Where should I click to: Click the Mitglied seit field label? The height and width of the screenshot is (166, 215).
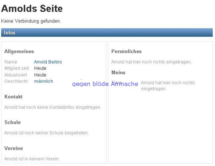tap(17, 68)
